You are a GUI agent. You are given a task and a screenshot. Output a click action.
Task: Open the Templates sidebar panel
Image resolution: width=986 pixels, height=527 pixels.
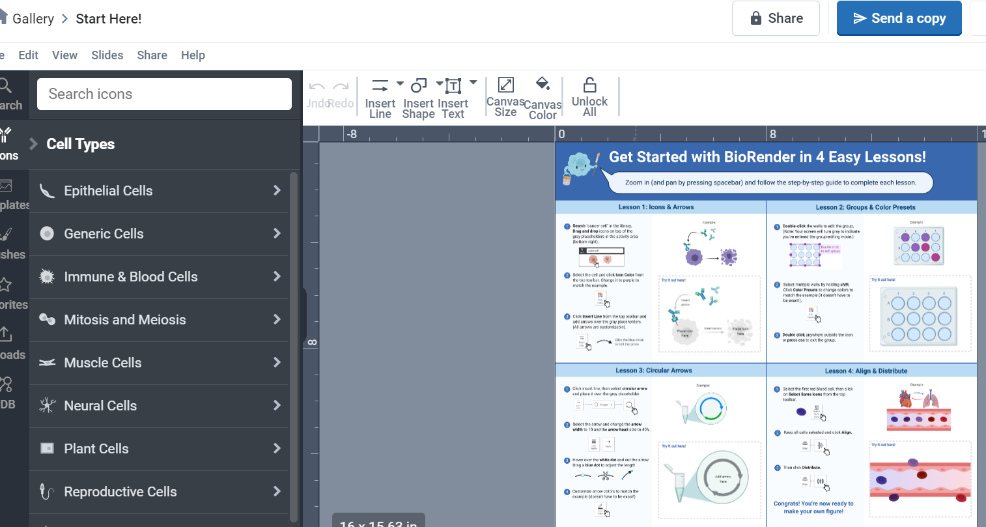click(x=14, y=195)
